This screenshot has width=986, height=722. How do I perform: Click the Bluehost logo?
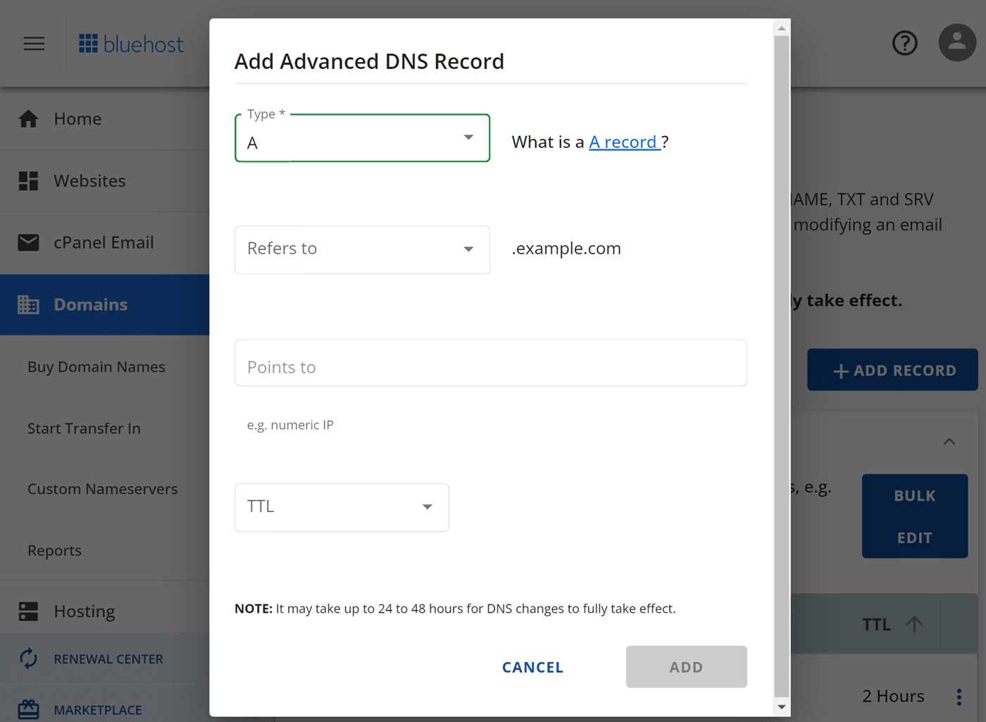pos(131,43)
